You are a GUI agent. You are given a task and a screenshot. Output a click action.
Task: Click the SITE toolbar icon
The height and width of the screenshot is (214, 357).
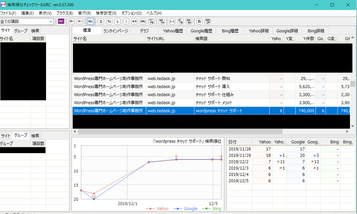point(181,21)
